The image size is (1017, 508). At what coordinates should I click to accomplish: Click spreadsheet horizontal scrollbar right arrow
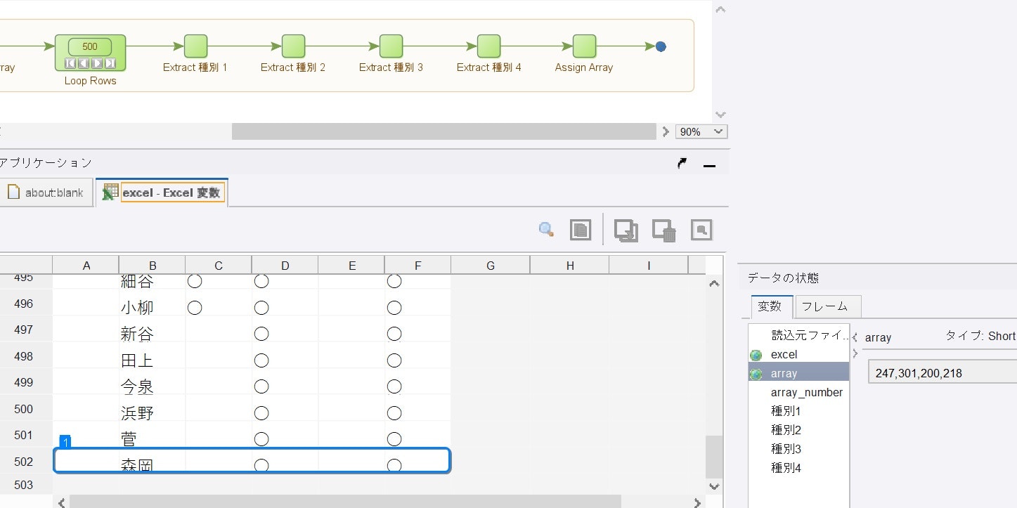(697, 502)
